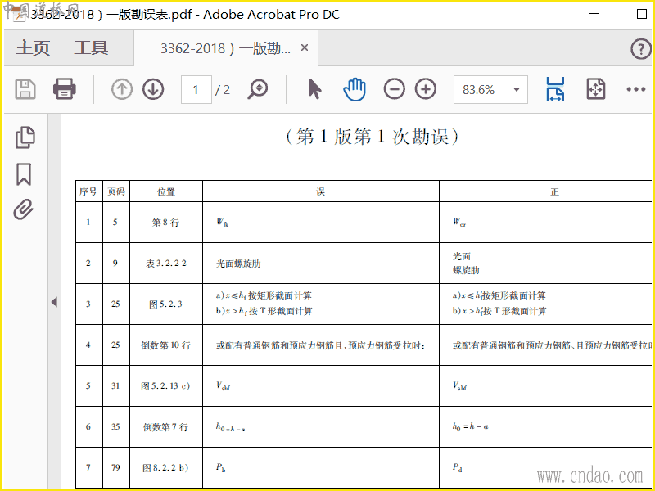The image size is (655, 491).
Task: Open more tools ellipsis menu
Action: pos(636,89)
